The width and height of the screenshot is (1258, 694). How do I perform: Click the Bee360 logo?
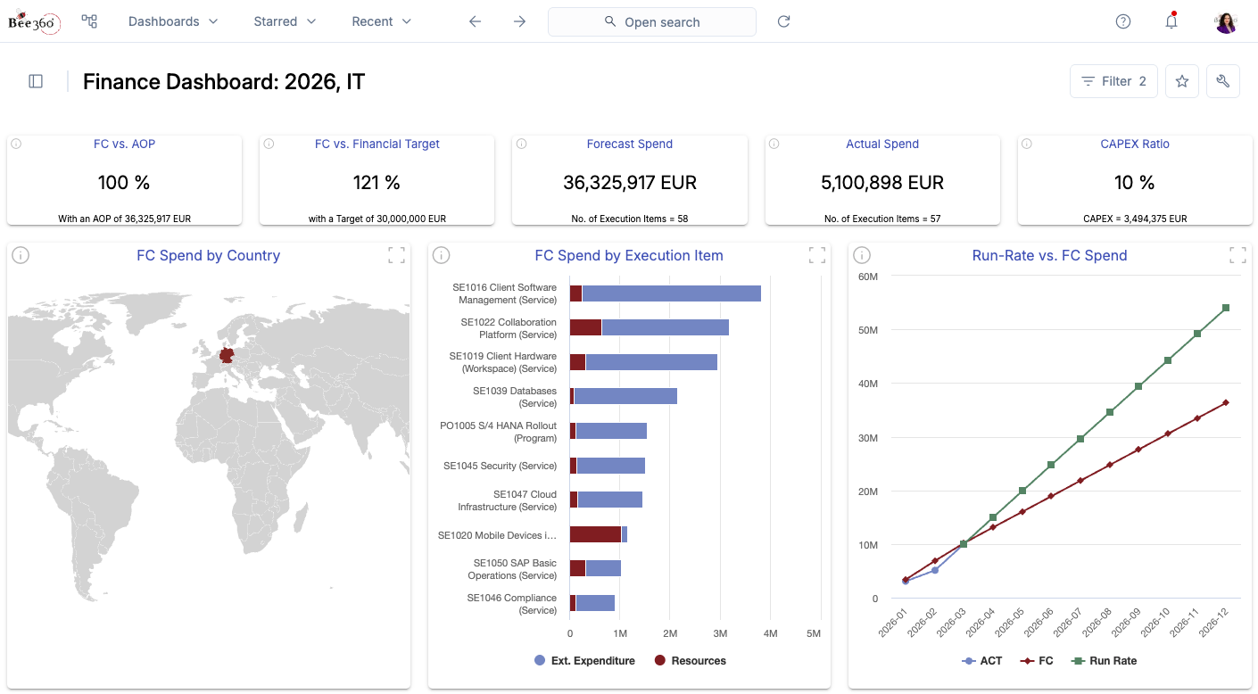[x=34, y=21]
